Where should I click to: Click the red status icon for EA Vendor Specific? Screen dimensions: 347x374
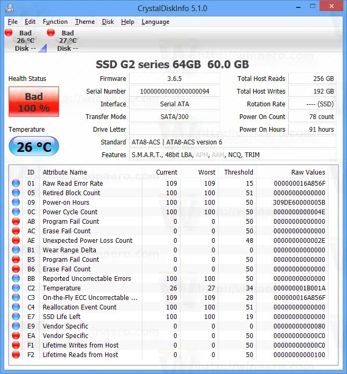[16, 335]
